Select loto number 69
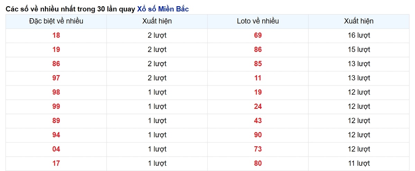Screen dimensions: 415x171 [258, 35]
